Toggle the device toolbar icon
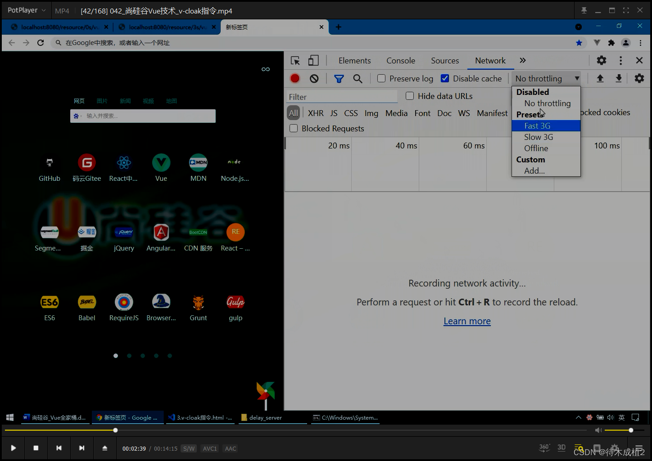This screenshot has height=461, width=652. point(313,61)
